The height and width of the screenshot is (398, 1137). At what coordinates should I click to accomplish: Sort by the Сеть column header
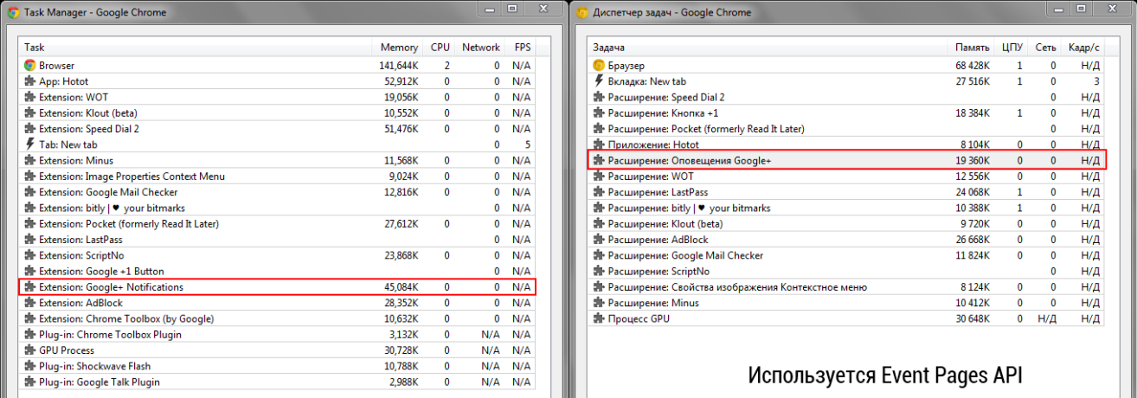tap(1044, 48)
